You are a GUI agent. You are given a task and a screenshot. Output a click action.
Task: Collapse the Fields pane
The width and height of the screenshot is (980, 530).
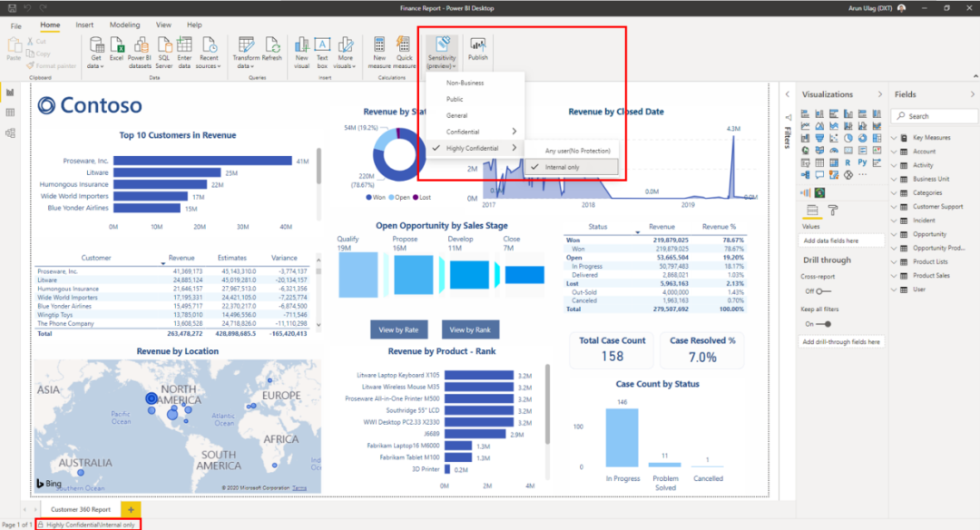coord(972,94)
